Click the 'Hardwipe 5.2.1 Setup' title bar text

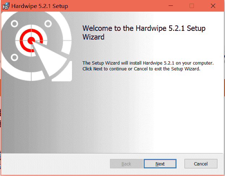coord(39,6)
